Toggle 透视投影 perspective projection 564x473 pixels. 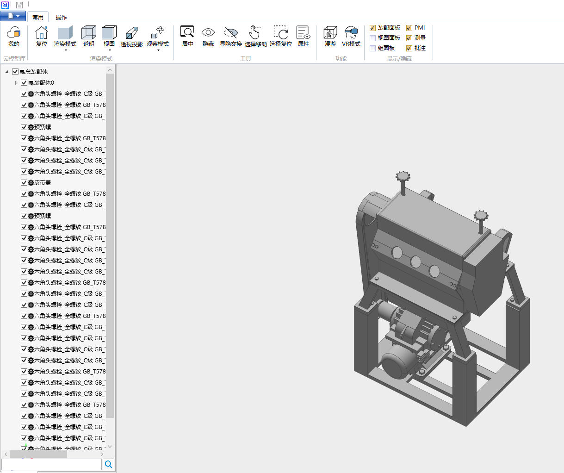[x=132, y=36]
